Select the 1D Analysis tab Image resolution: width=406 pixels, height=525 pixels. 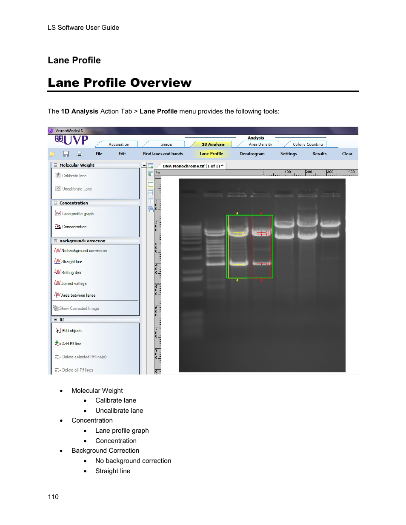tap(213, 144)
